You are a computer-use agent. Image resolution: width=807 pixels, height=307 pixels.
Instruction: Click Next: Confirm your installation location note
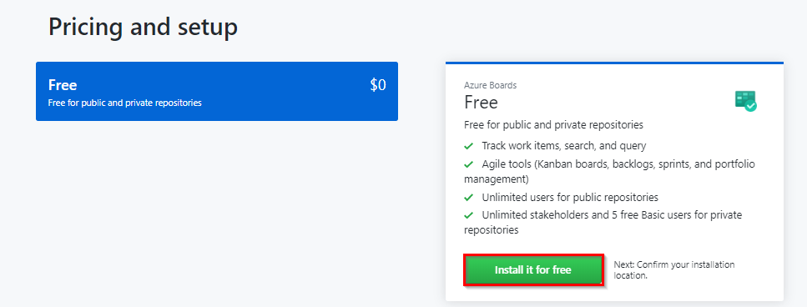pyautogui.click(x=674, y=270)
